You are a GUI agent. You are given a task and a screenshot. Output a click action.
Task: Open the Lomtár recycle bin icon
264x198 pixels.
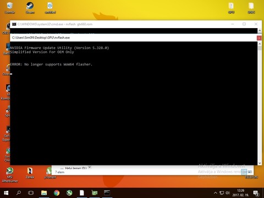point(10,8)
